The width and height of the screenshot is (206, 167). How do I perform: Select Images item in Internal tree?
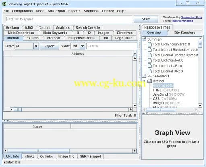(x=167, y=103)
